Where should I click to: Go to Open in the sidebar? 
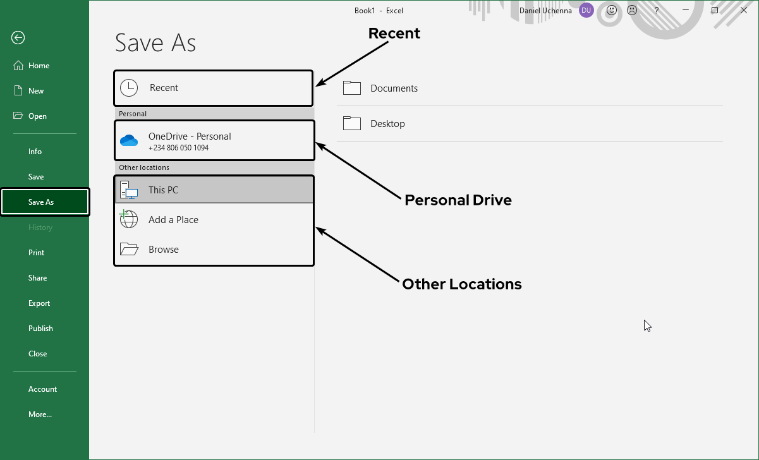point(37,116)
